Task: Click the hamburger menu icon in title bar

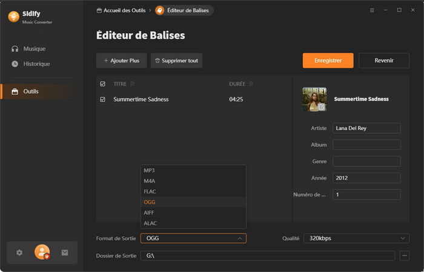Action: (371, 10)
